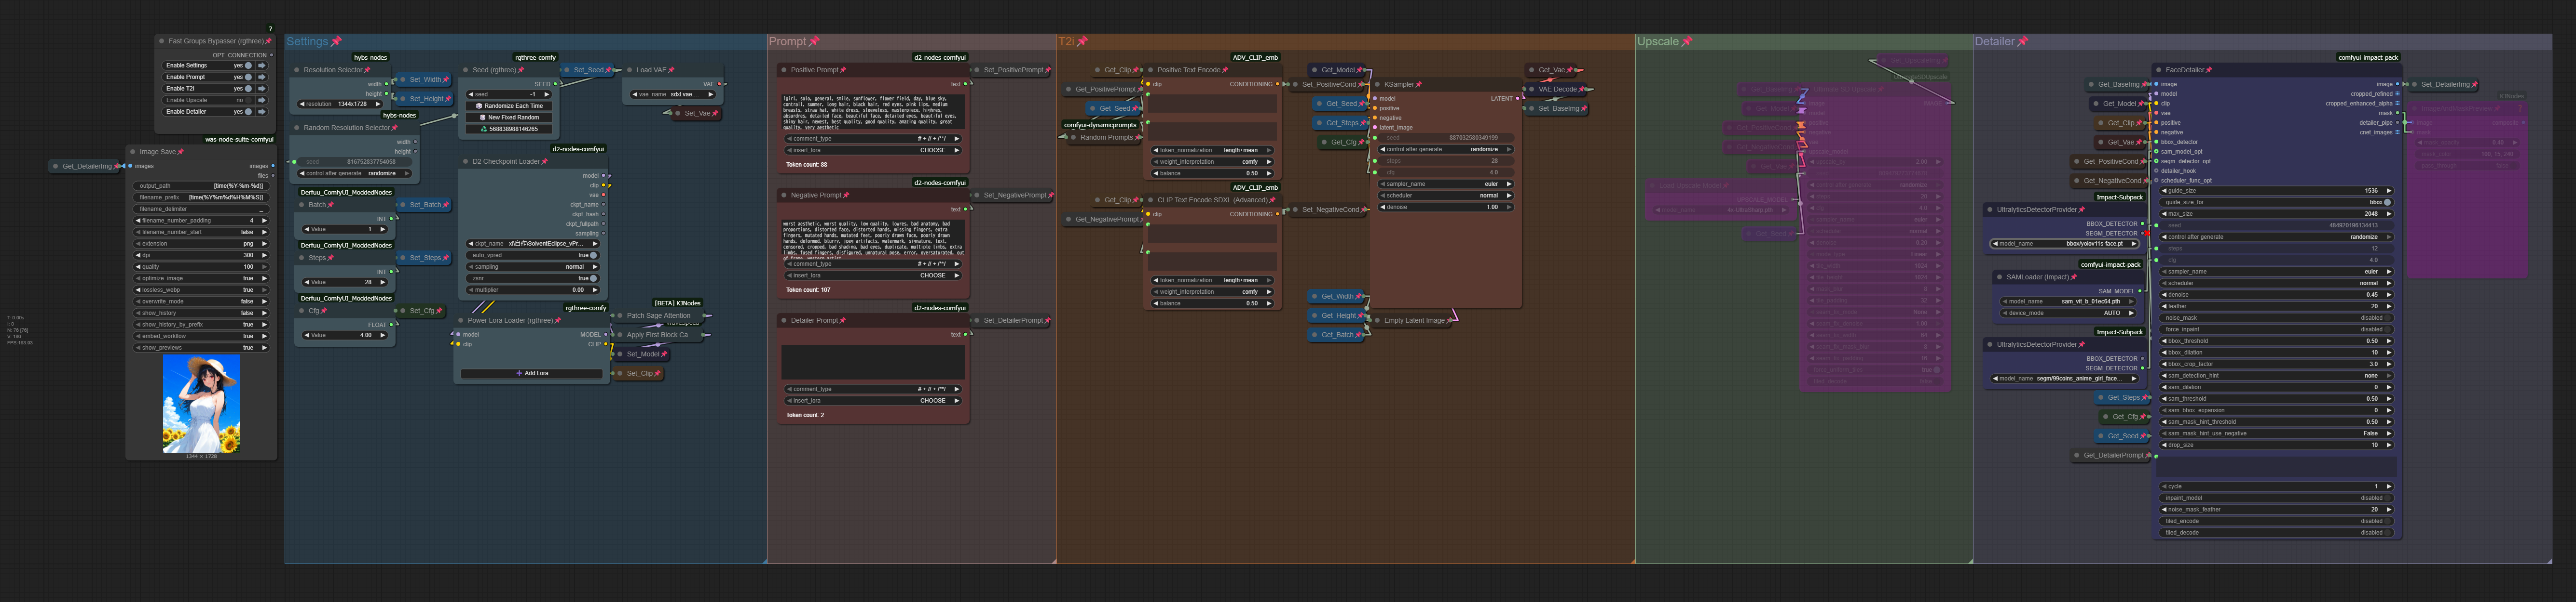Click Add Lora button

[531, 373]
